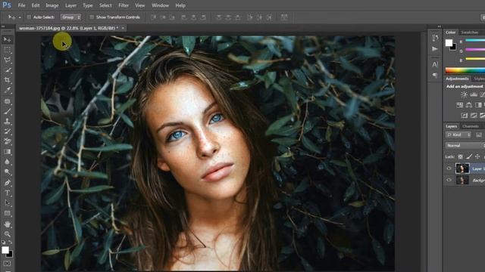Select the Brush tool

tap(8, 111)
